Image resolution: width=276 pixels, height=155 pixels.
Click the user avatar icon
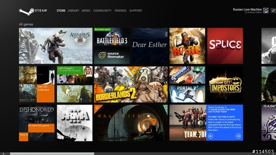(266, 10)
